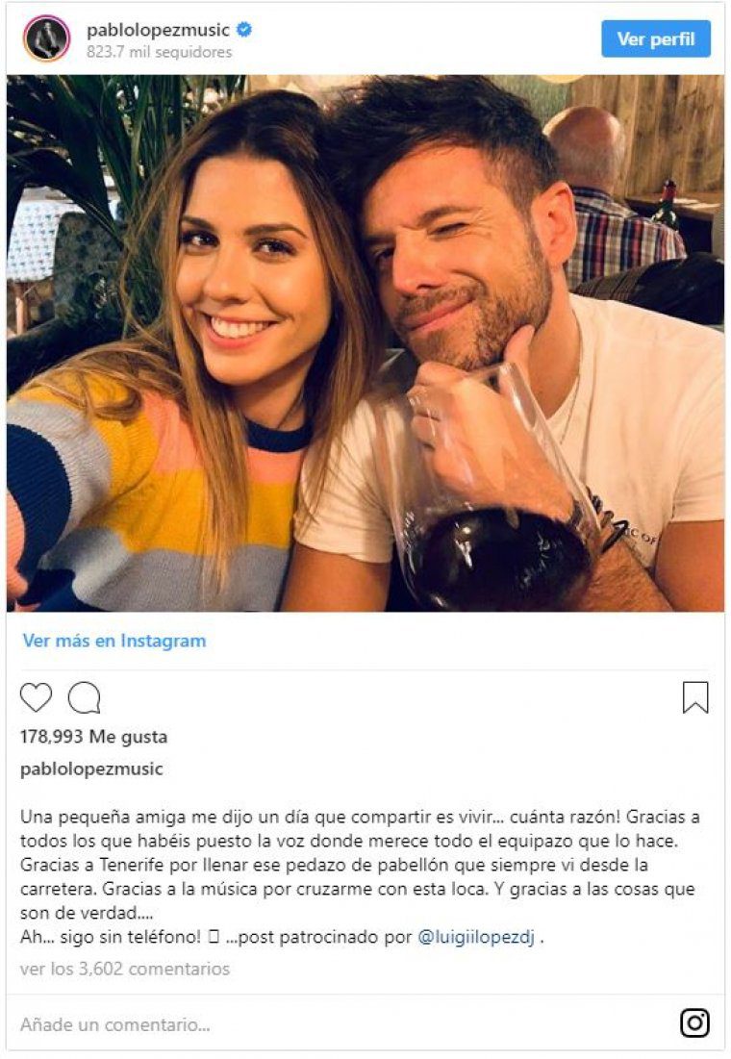Focus the Añade un comentario field
Viewport: 731px width, 1059px height.
pyautogui.click(x=338, y=1024)
